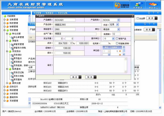Open 存货分类账 page icon in tree
This screenshot has width=164, height=116.
pyautogui.click(x=12, y=76)
